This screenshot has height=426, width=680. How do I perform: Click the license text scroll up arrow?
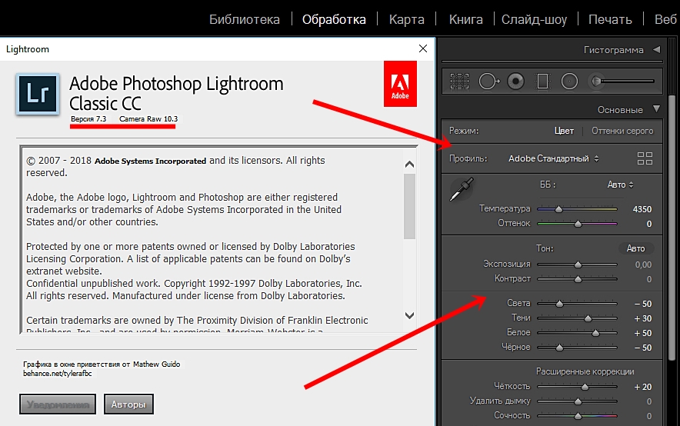[x=409, y=165]
